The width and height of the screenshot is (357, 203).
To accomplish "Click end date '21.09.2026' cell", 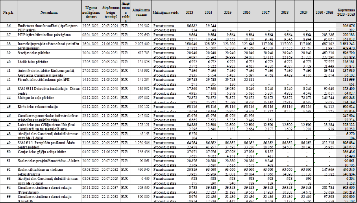I will 111,80.
